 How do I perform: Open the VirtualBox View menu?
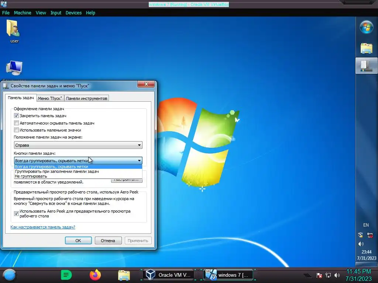coord(41,13)
